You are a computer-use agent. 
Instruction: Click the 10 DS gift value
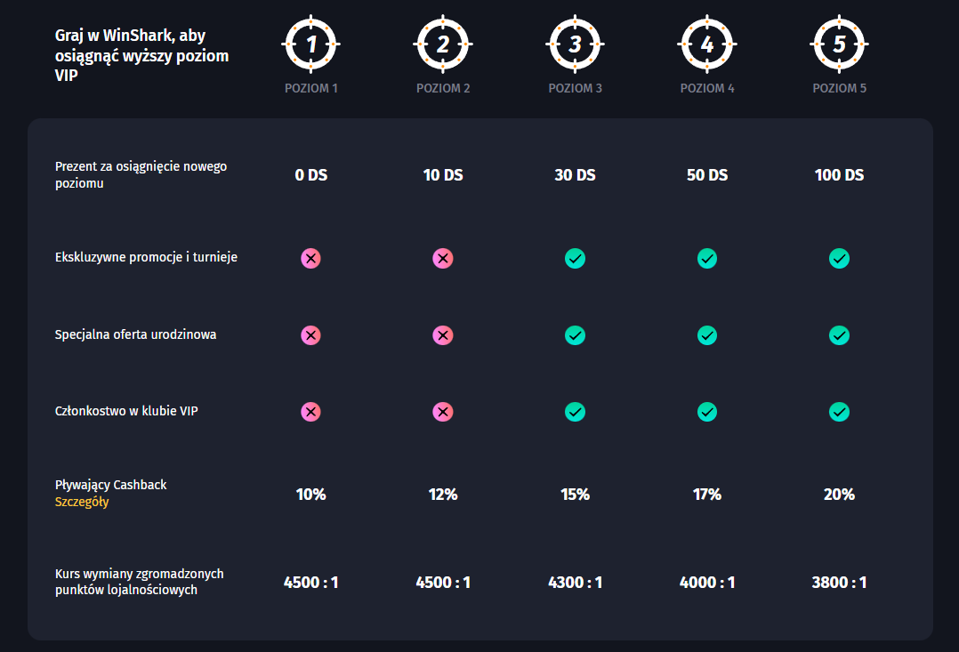pyautogui.click(x=443, y=175)
